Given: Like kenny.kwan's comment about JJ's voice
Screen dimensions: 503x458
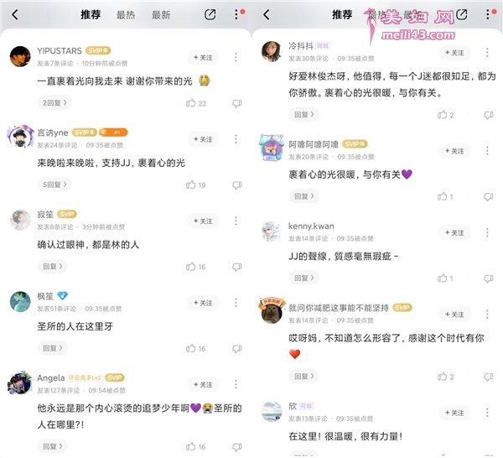Looking at the screenshot, I should pos(442,278).
